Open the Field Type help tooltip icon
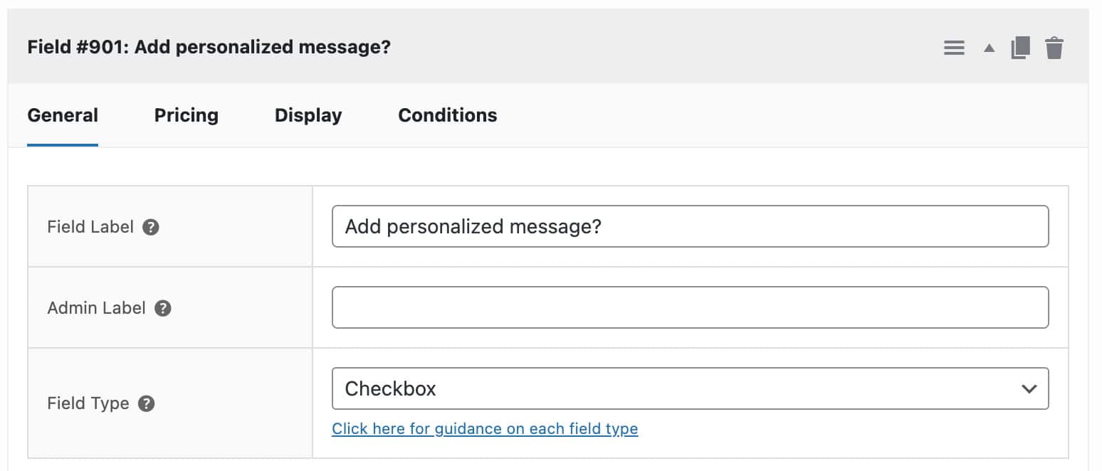The width and height of the screenshot is (1102, 471). tap(146, 403)
